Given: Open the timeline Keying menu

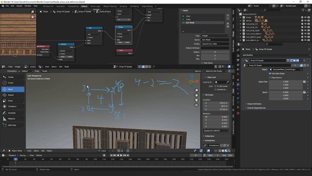Looking at the screenshot, I should tap(23, 155).
